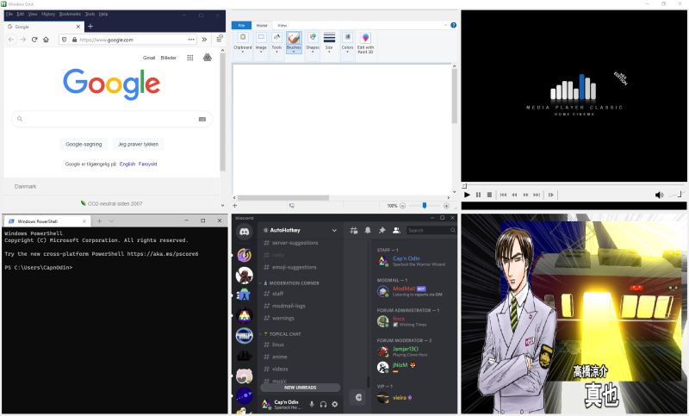Mute microphone in Discord
This screenshot has width=689, height=416.
(312, 404)
